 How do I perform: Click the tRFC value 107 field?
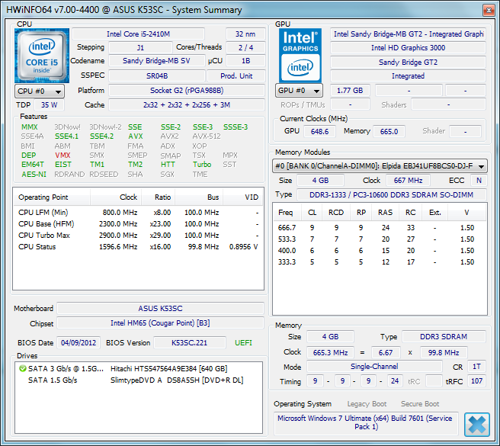[476, 381]
